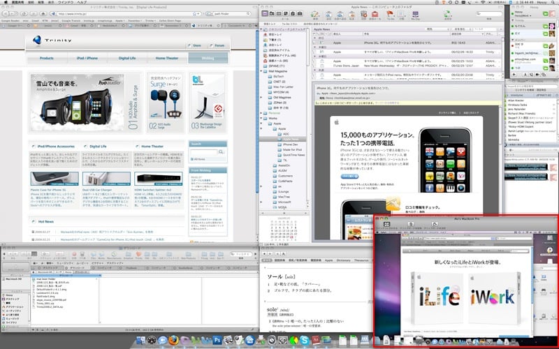This screenshot has width=559, height=349.
Task: Switch Dictionary to Thesaurus tab
Action: point(361,260)
